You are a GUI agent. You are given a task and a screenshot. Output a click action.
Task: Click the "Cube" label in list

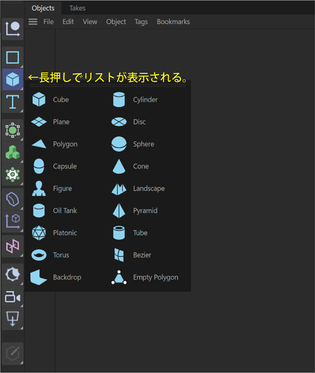click(x=61, y=100)
